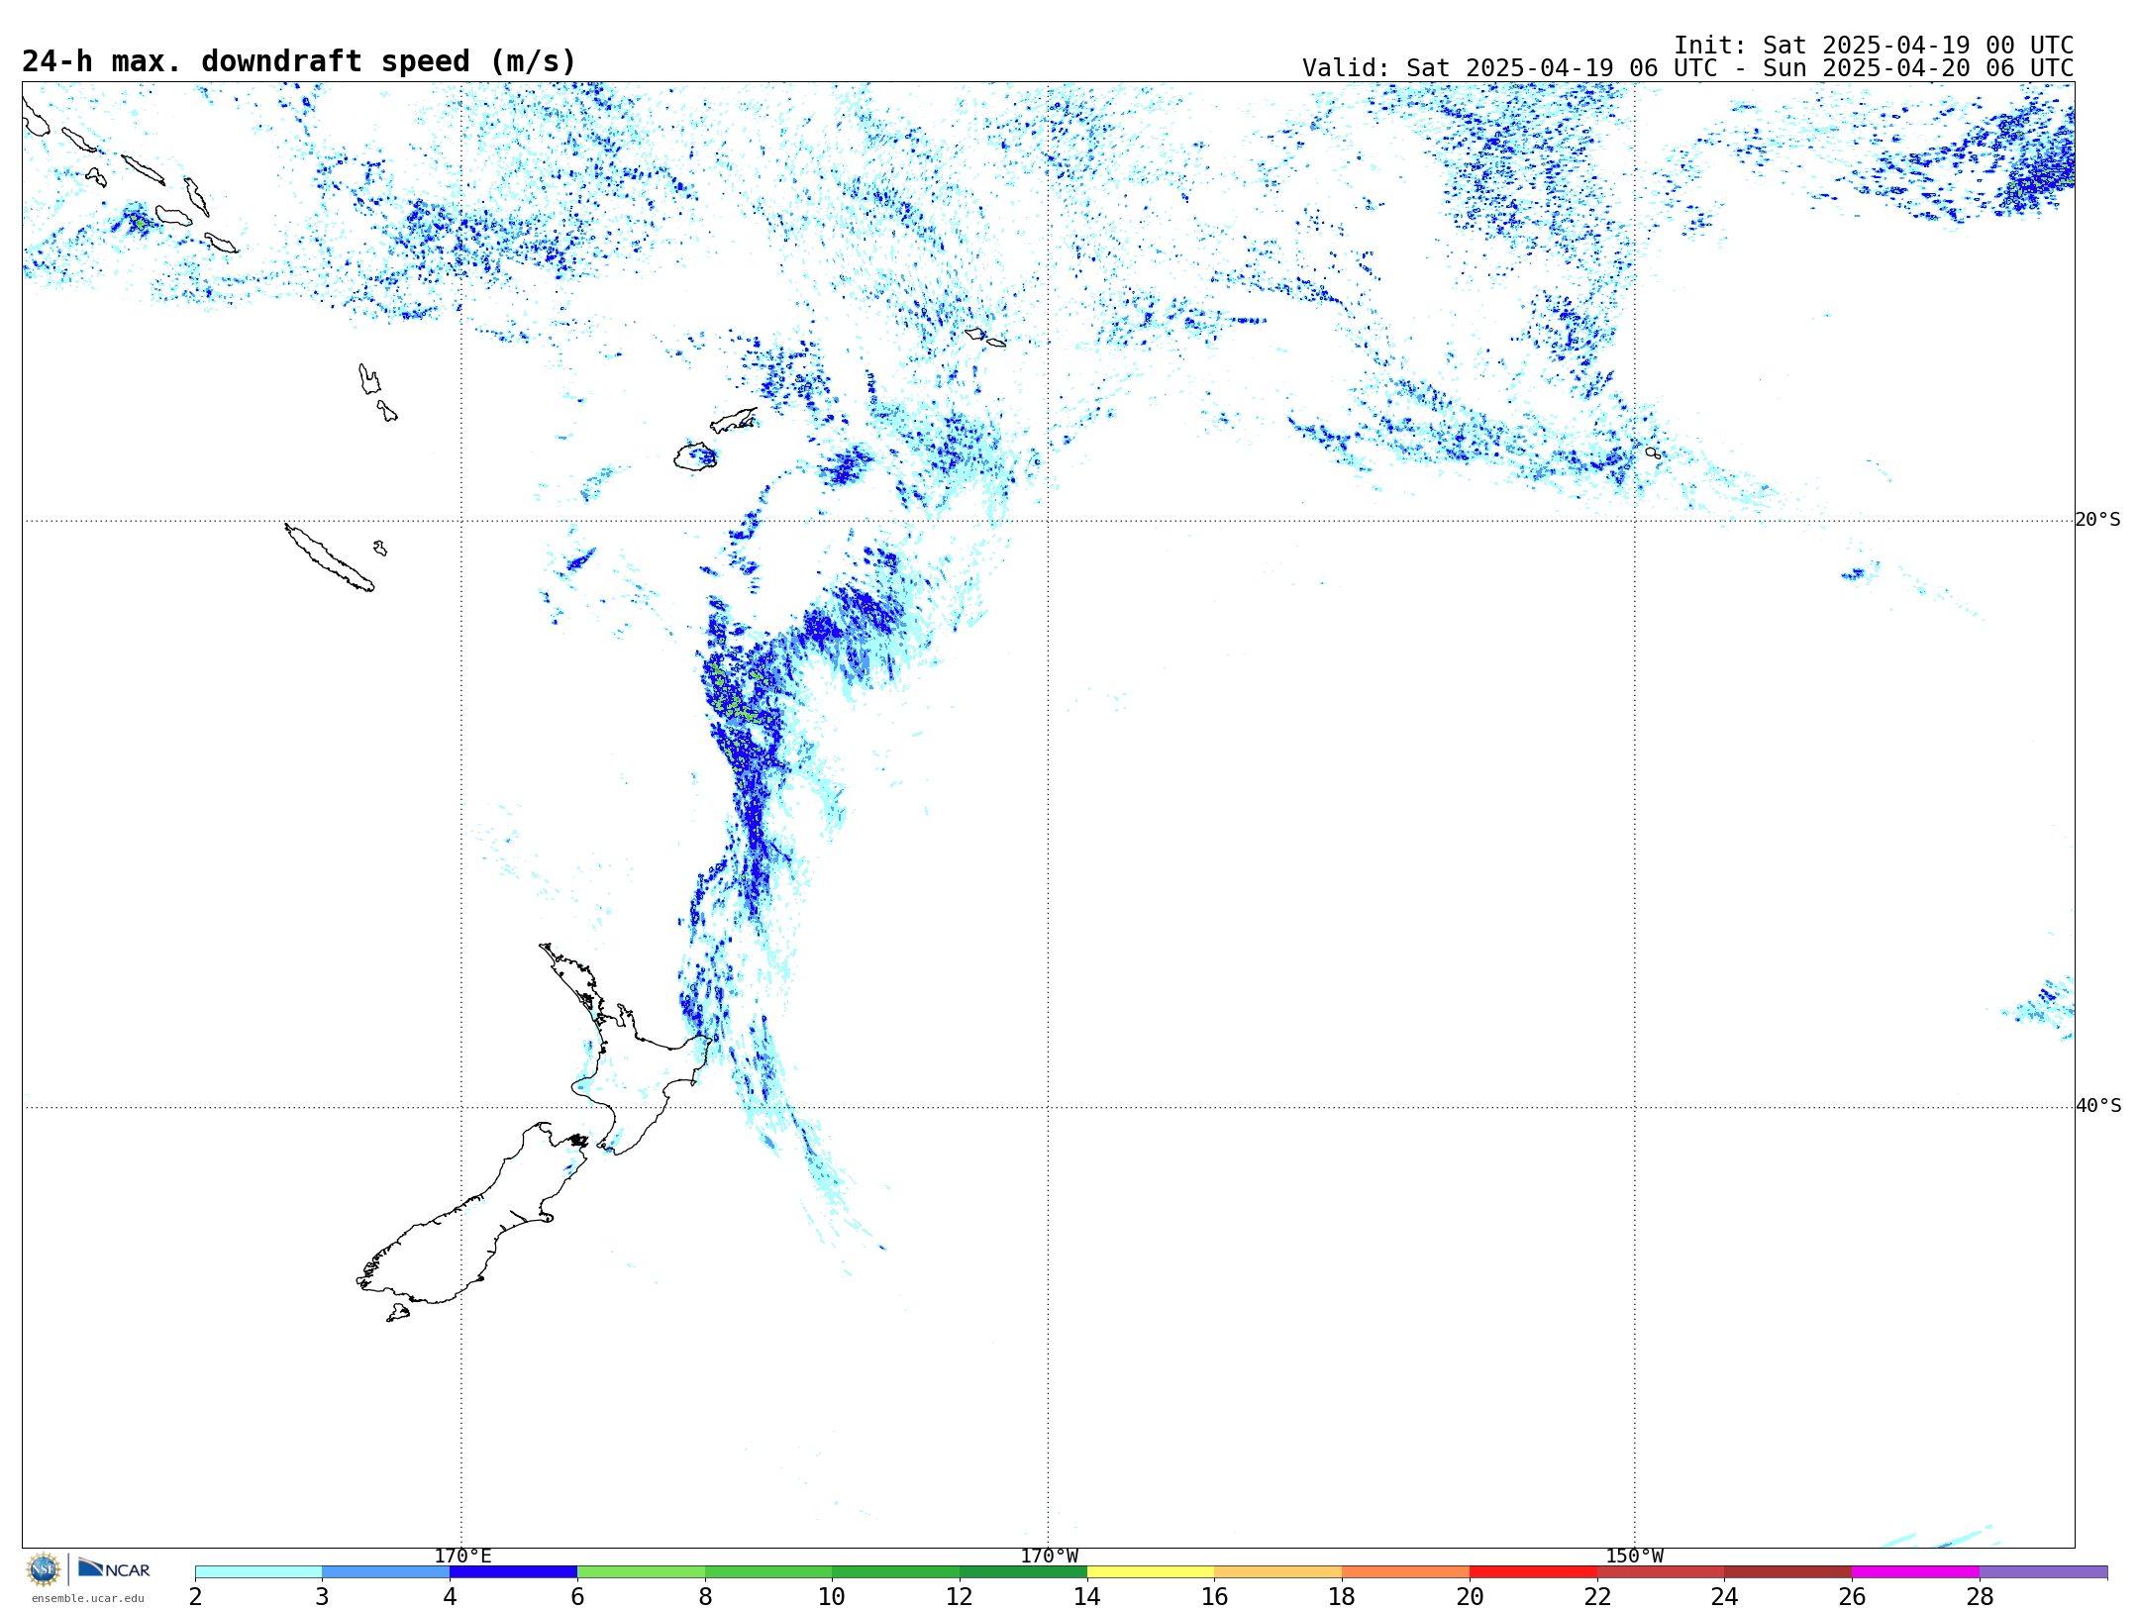2139x1610 pixels.
Task: Pick the light green 6–8 colorbar segment
Action: click(x=641, y=1572)
